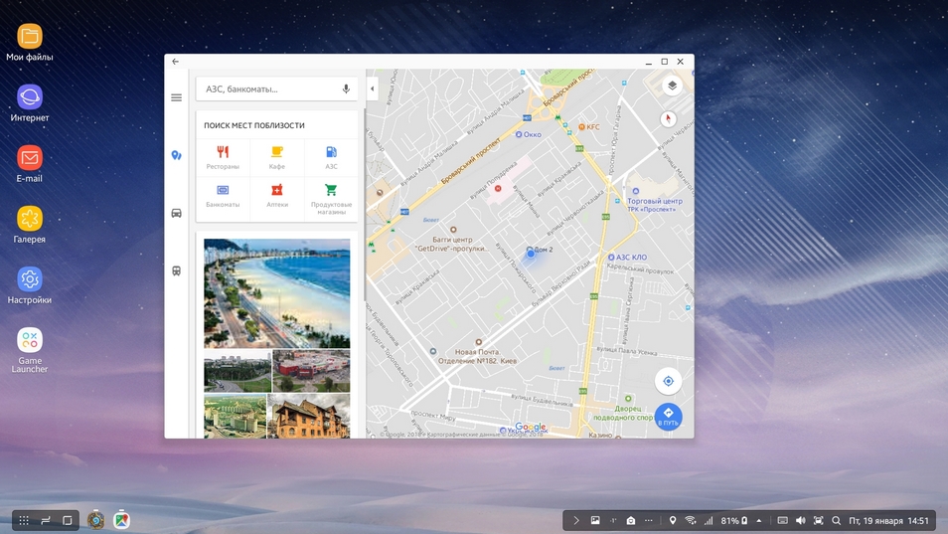This screenshot has width=948, height=534.
Task: Click the hospital marker on the map
Action: tap(498, 189)
